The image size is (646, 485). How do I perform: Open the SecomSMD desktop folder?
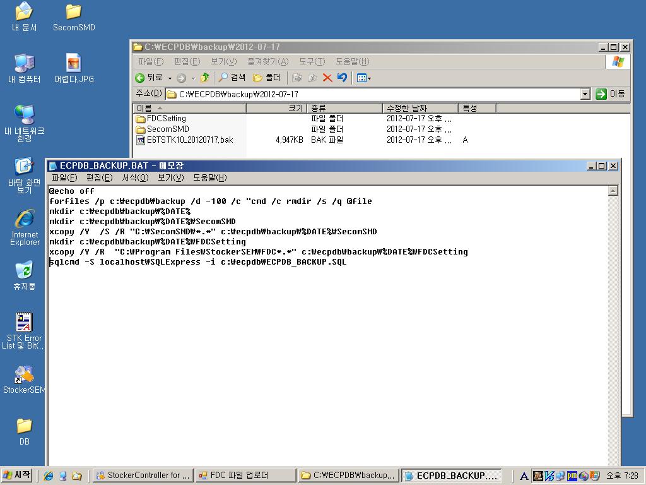point(74,16)
